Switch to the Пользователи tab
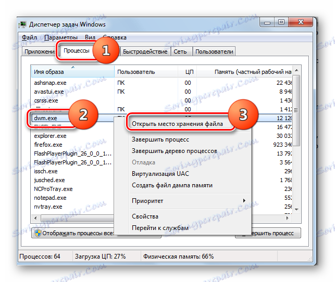The height and width of the screenshot is (282, 335). pos(214,52)
